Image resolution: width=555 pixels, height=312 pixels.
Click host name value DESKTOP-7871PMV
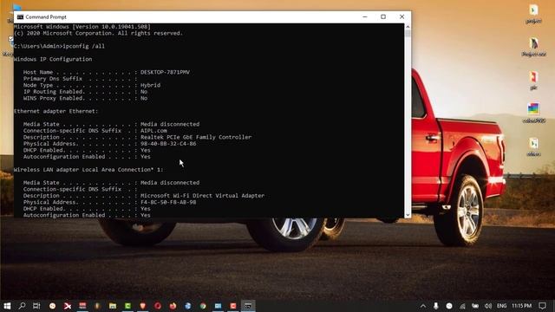(x=165, y=72)
